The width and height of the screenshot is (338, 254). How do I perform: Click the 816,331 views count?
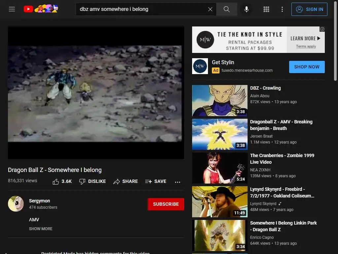[22, 181]
